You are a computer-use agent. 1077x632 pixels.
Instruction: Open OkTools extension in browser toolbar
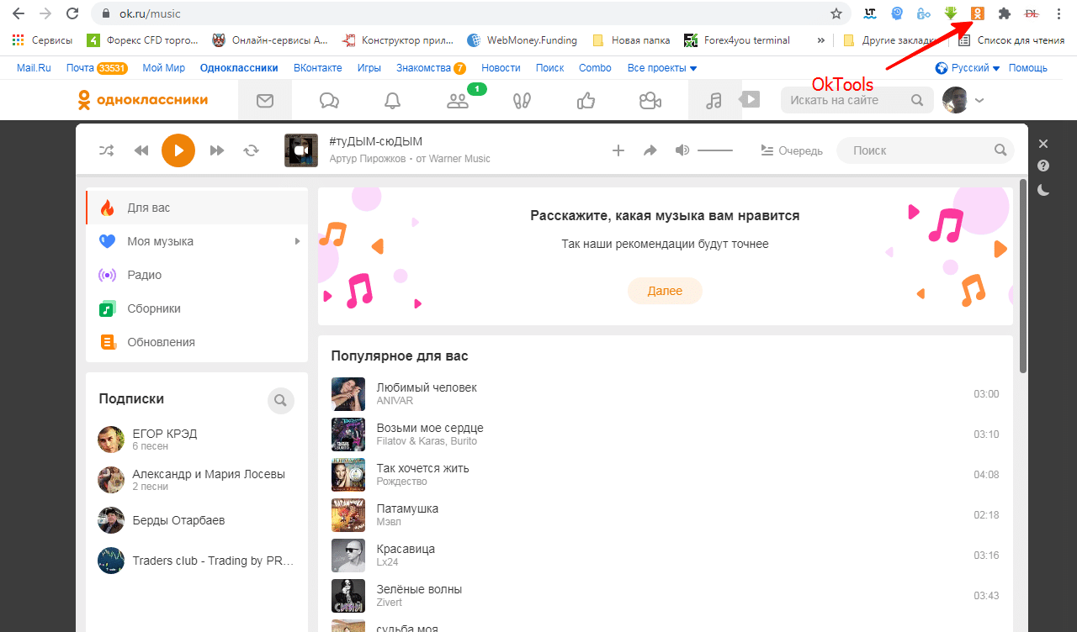tap(977, 13)
